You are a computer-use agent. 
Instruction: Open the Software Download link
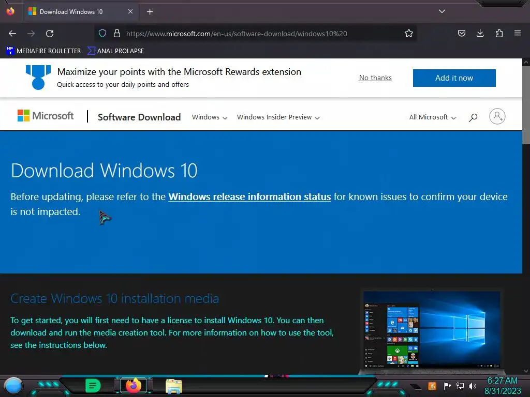[139, 117]
